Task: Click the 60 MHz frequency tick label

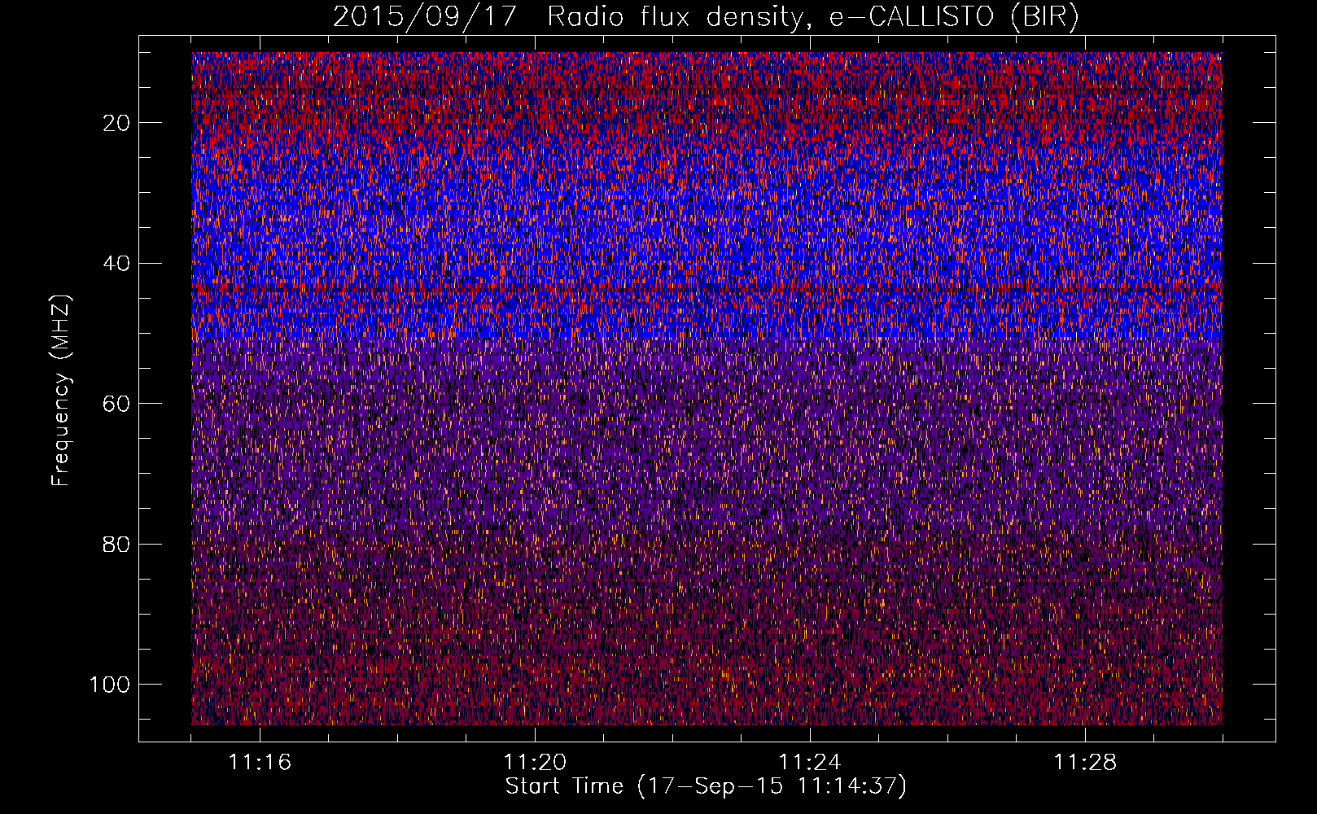Action: coord(117,404)
